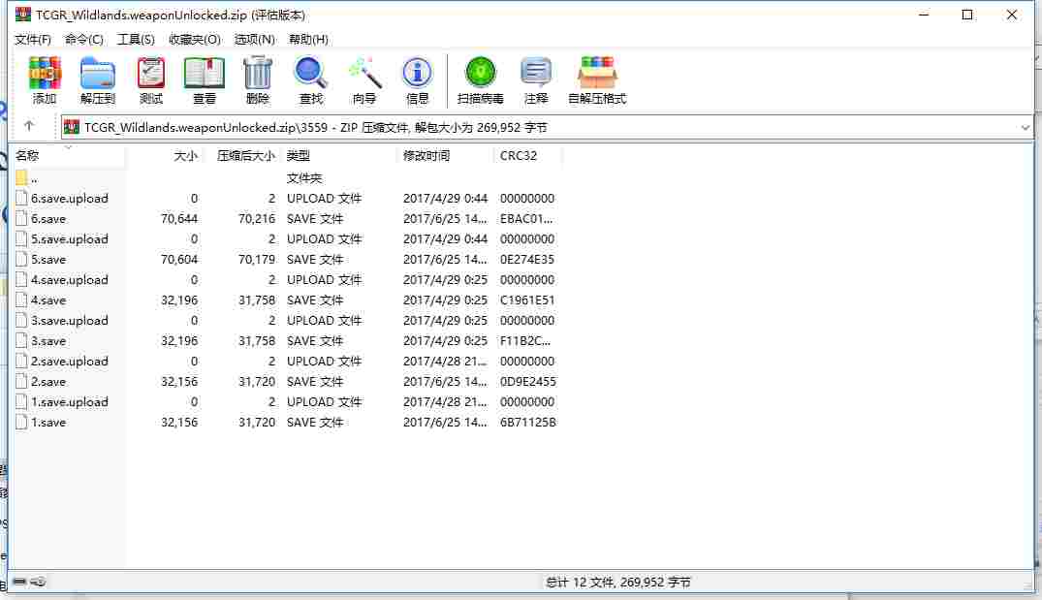Click the address bar path field
Viewport: 1042px width, 600px height.
[547, 127]
